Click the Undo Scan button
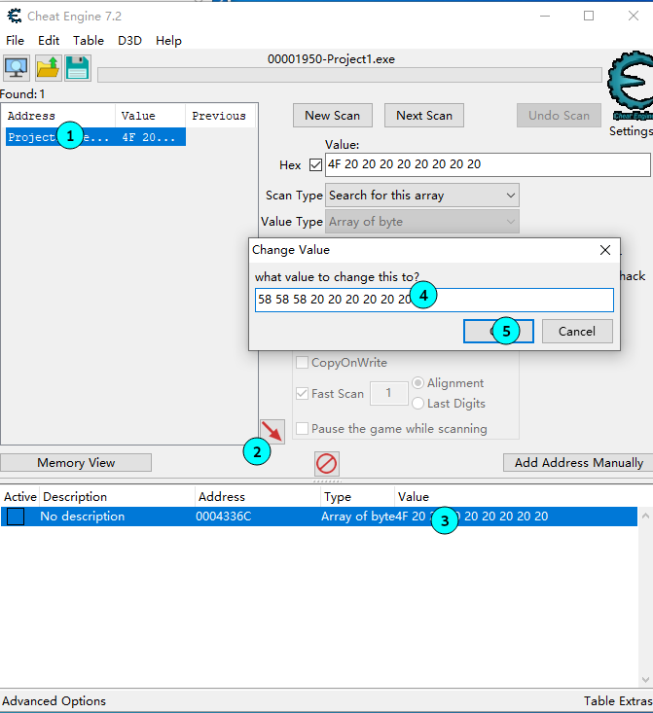 [559, 116]
